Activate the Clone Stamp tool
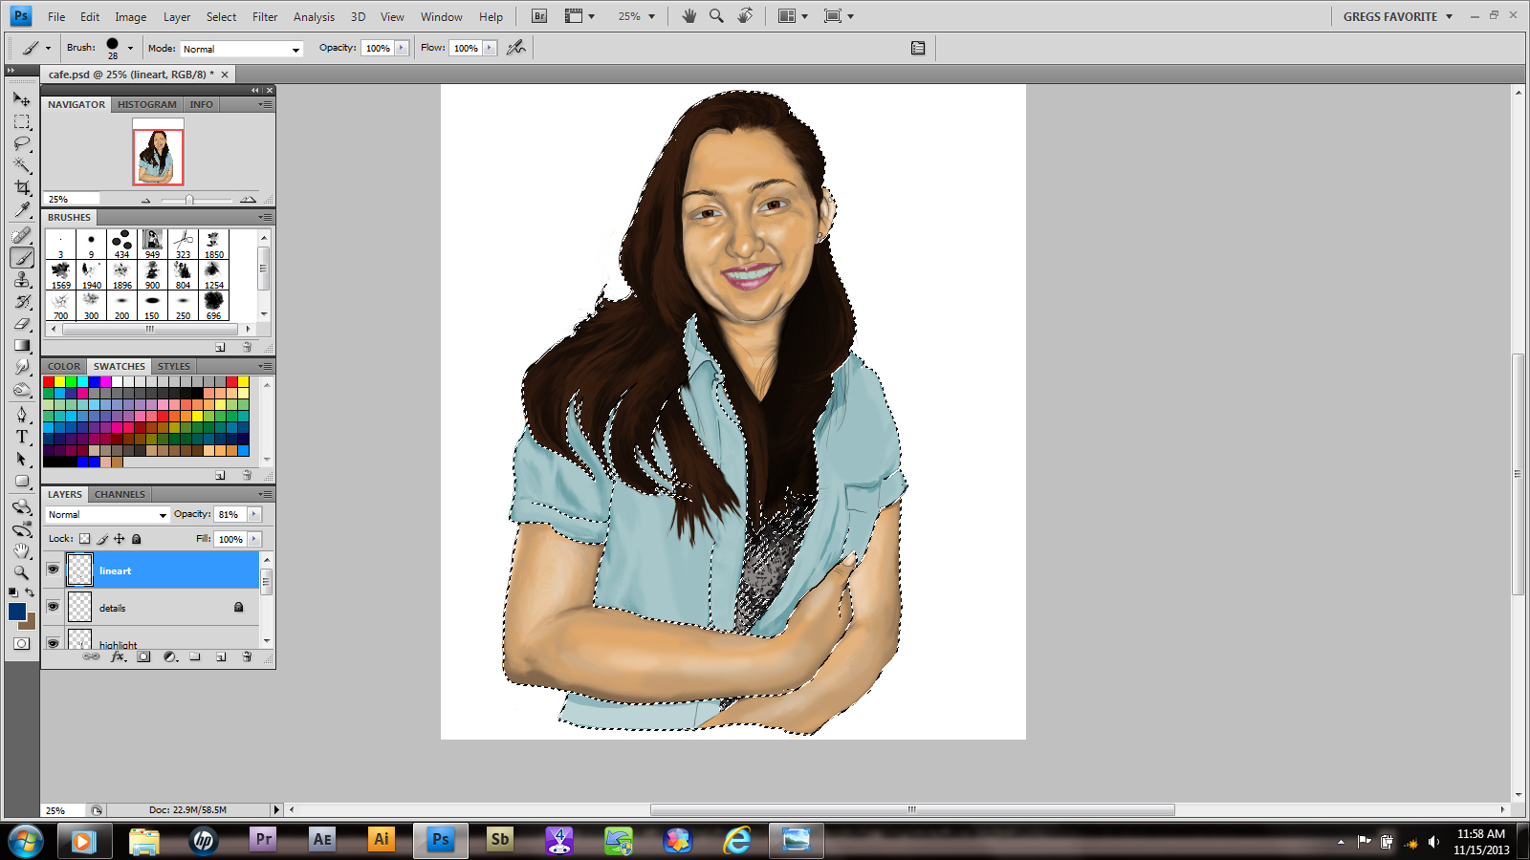Image resolution: width=1530 pixels, height=860 pixels. (22, 280)
